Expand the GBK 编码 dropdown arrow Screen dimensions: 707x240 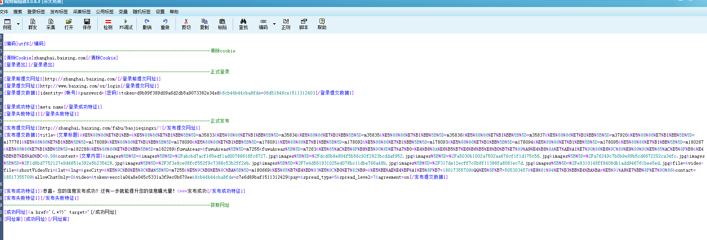tap(274, 24)
